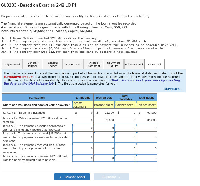Click Total Assets field for January 5
200x186 pixels.
(x=104, y=158)
